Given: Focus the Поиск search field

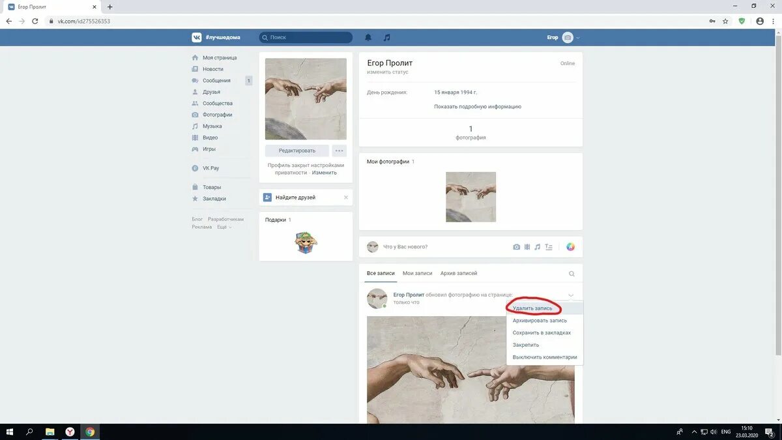Looking at the screenshot, I should click(306, 38).
